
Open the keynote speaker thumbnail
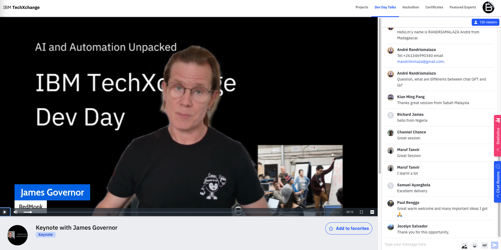pyautogui.click(x=17, y=235)
